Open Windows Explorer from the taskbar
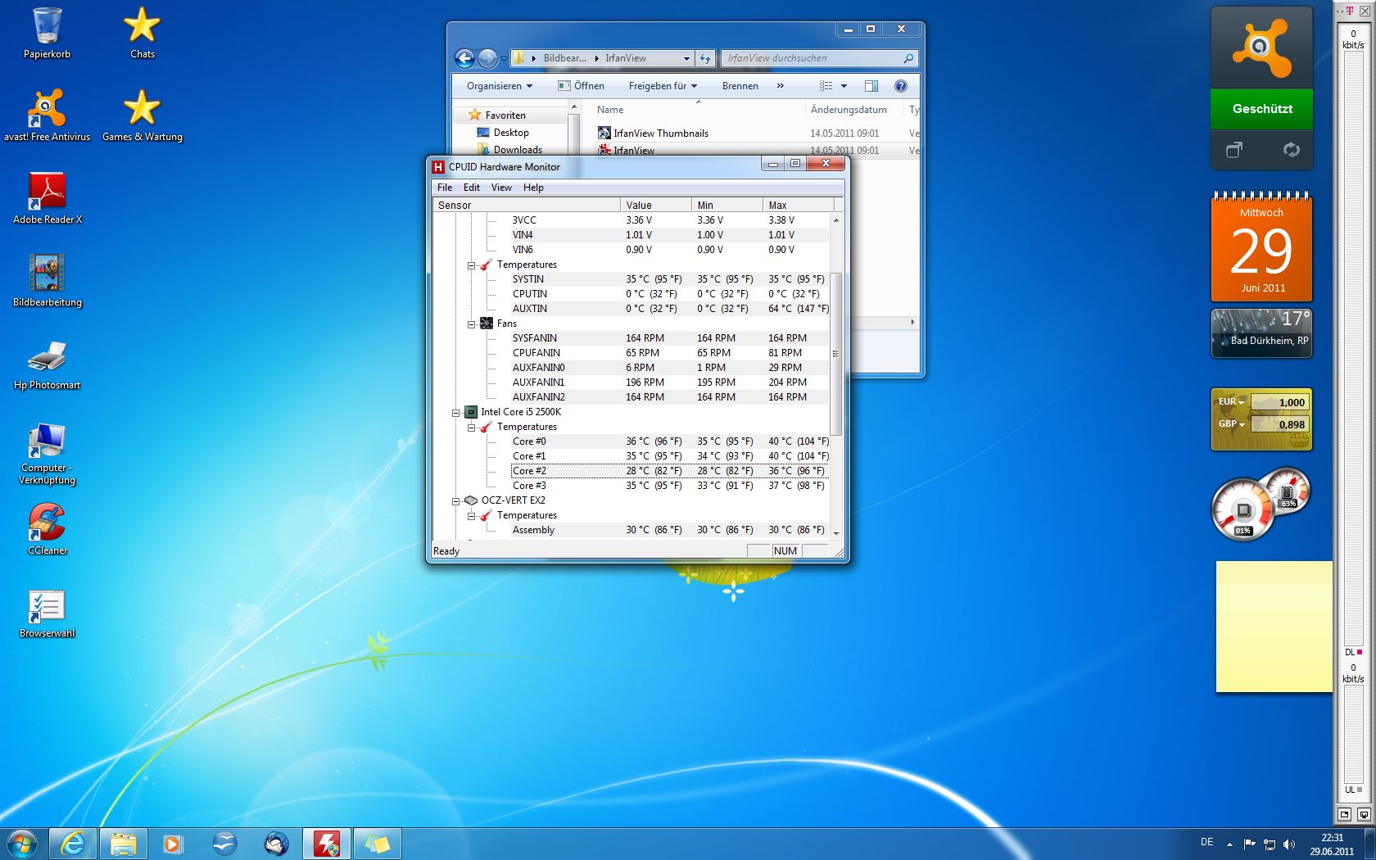 point(124,844)
